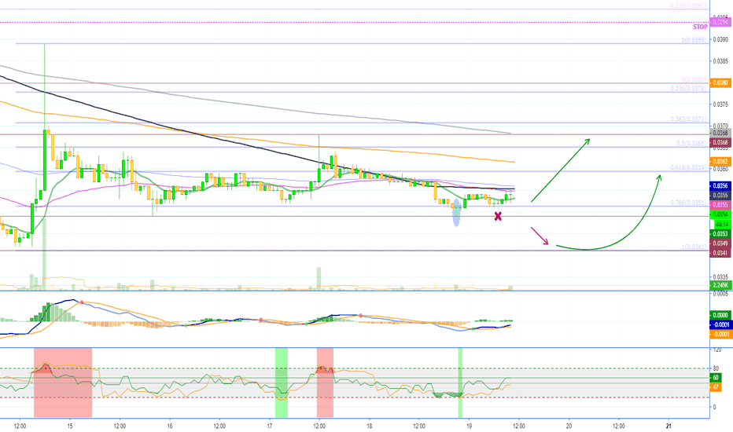Select the dark green 0.0353 price tag

point(720,234)
